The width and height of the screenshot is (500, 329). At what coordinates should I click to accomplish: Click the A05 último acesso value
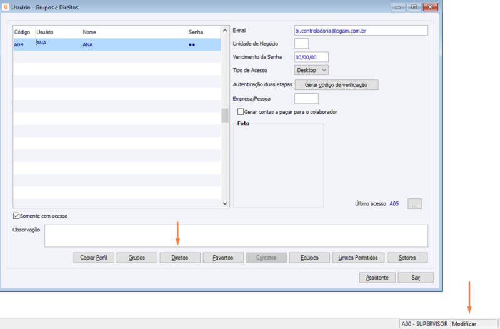tap(394, 203)
